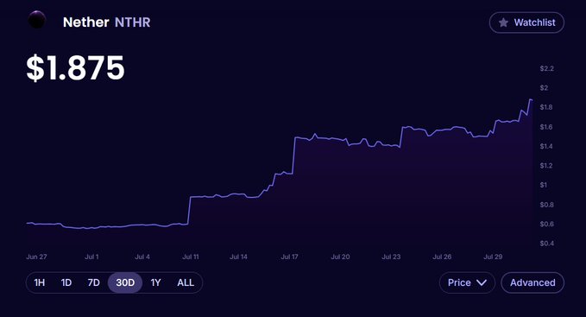Click the $1.2 axis label
The height and width of the screenshot is (317, 586).
pos(546,166)
